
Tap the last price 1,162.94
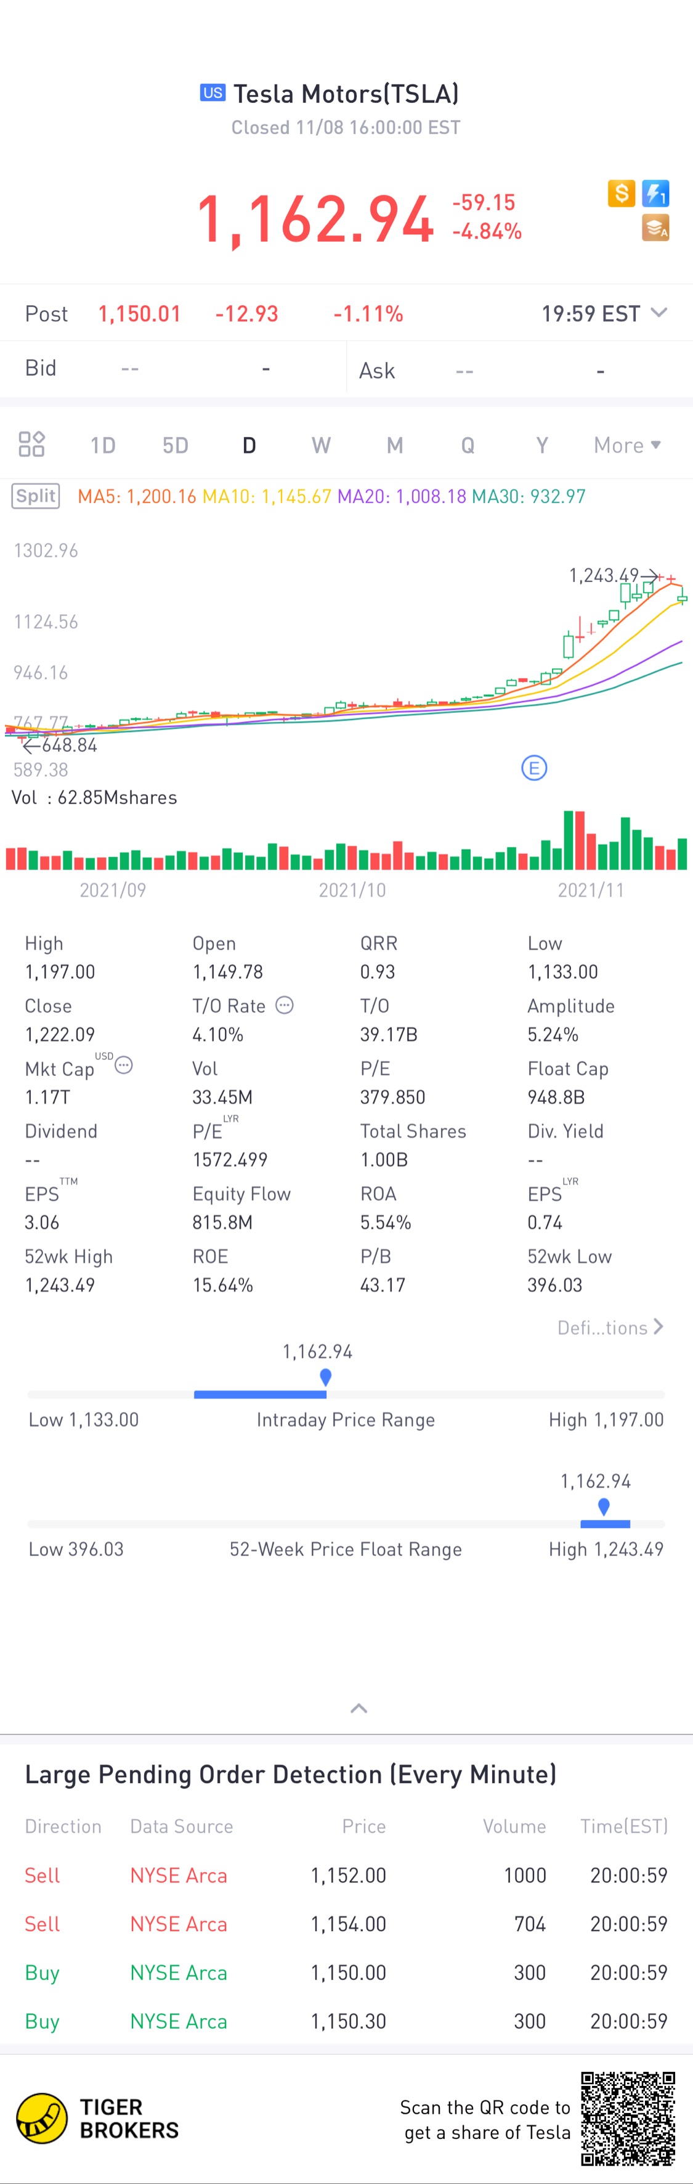tap(315, 220)
